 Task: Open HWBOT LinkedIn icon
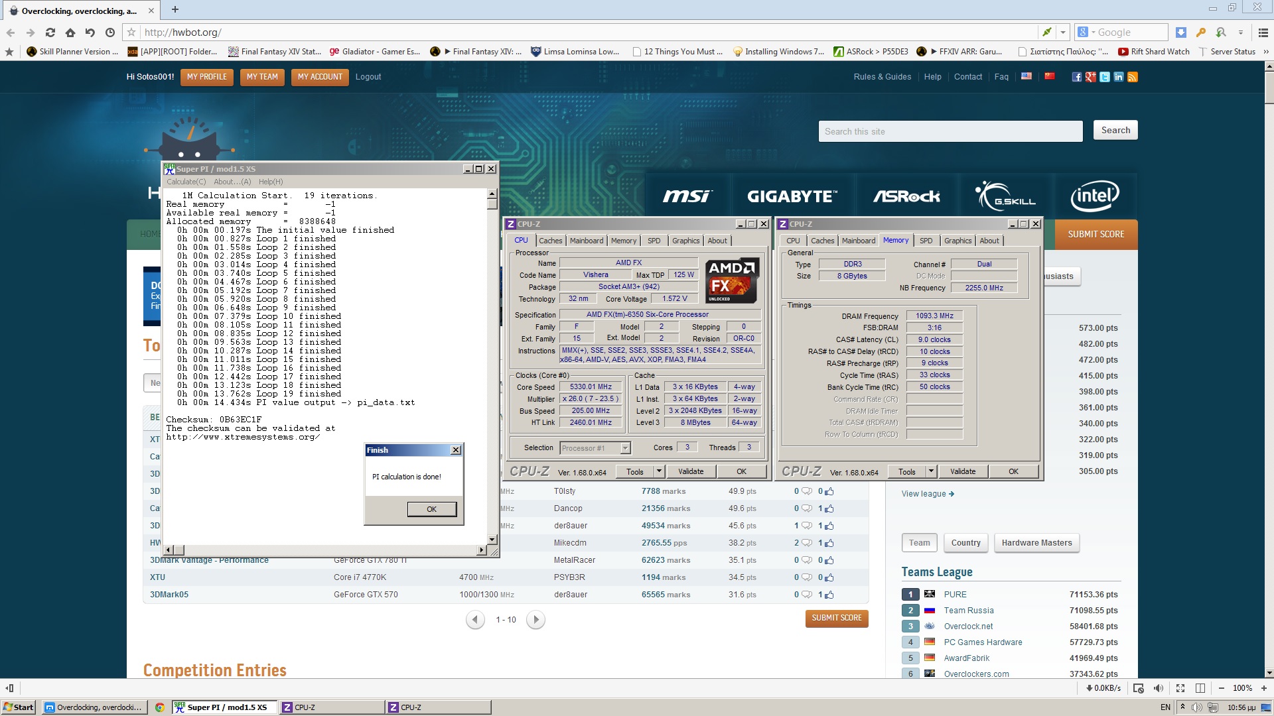click(1119, 77)
